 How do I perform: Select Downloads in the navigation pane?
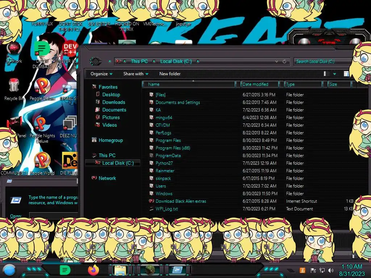[113, 102]
